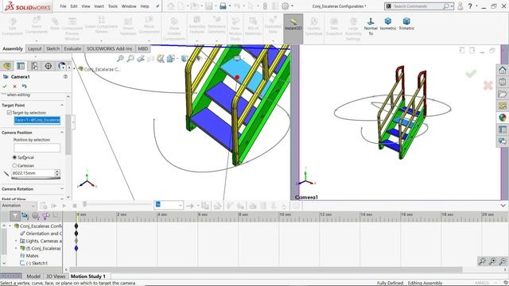
Task: Open the ConfigurationManager tab icon
Action: [x=34, y=66]
